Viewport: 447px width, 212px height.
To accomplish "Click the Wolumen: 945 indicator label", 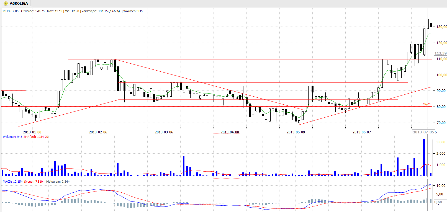I will pyautogui.click(x=12, y=137).
